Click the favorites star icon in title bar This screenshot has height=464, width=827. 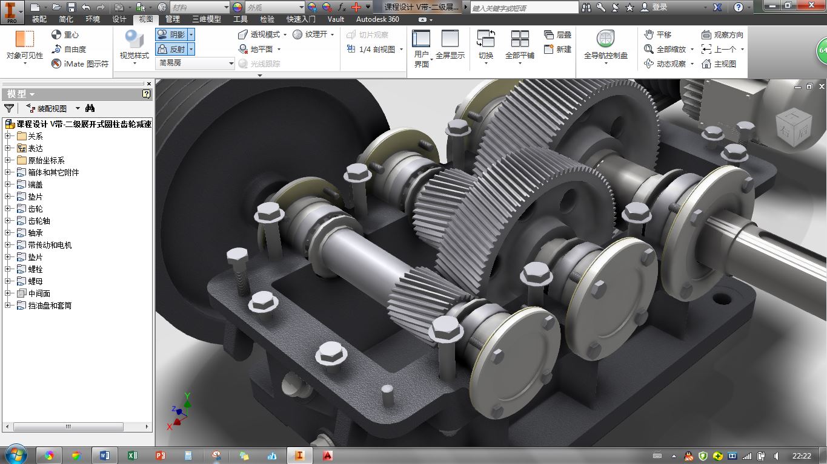pyautogui.click(x=629, y=7)
